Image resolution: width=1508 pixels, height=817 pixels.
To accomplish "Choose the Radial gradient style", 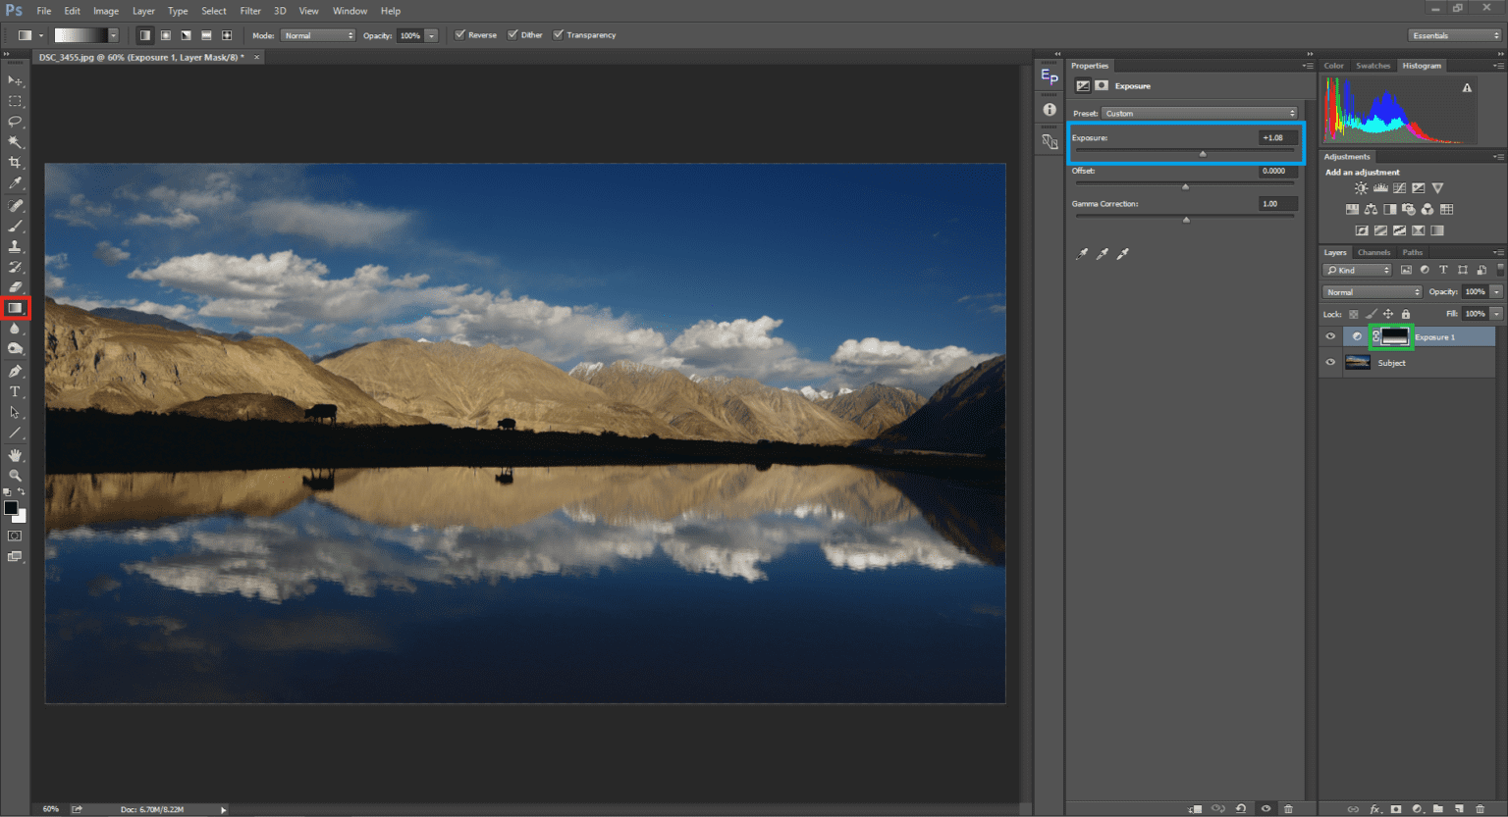I will [165, 35].
